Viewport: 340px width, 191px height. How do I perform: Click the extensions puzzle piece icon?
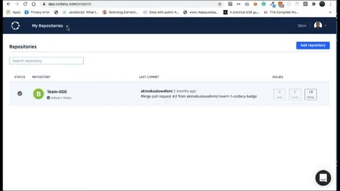tap(313, 4)
